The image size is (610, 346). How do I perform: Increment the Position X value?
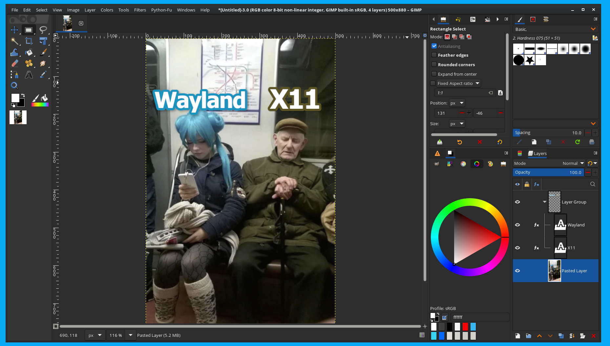click(469, 113)
